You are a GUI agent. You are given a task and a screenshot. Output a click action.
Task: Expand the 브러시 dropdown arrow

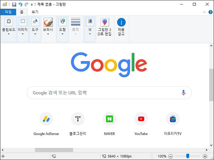pyautogui.click(x=48, y=34)
